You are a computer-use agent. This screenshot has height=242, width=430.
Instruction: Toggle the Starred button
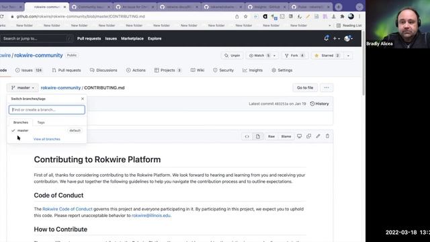tap(327, 55)
